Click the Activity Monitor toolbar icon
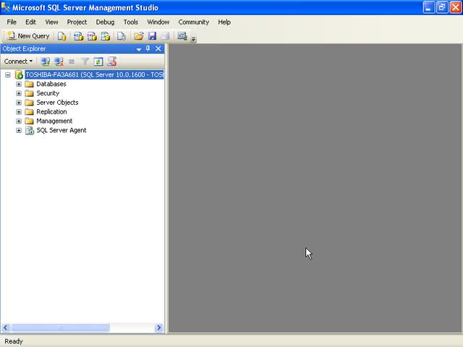 182,36
